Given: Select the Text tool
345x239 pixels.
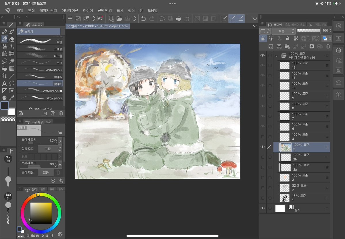Looking at the screenshot, I should click(x=4, y=83).
